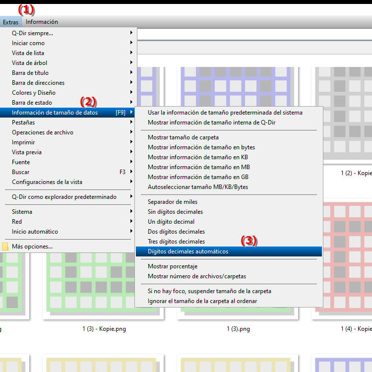Select Dígitos decimales automáticos
Viewport: 372px width, 372px height.
pyautogui.click(x=229, y=251)
